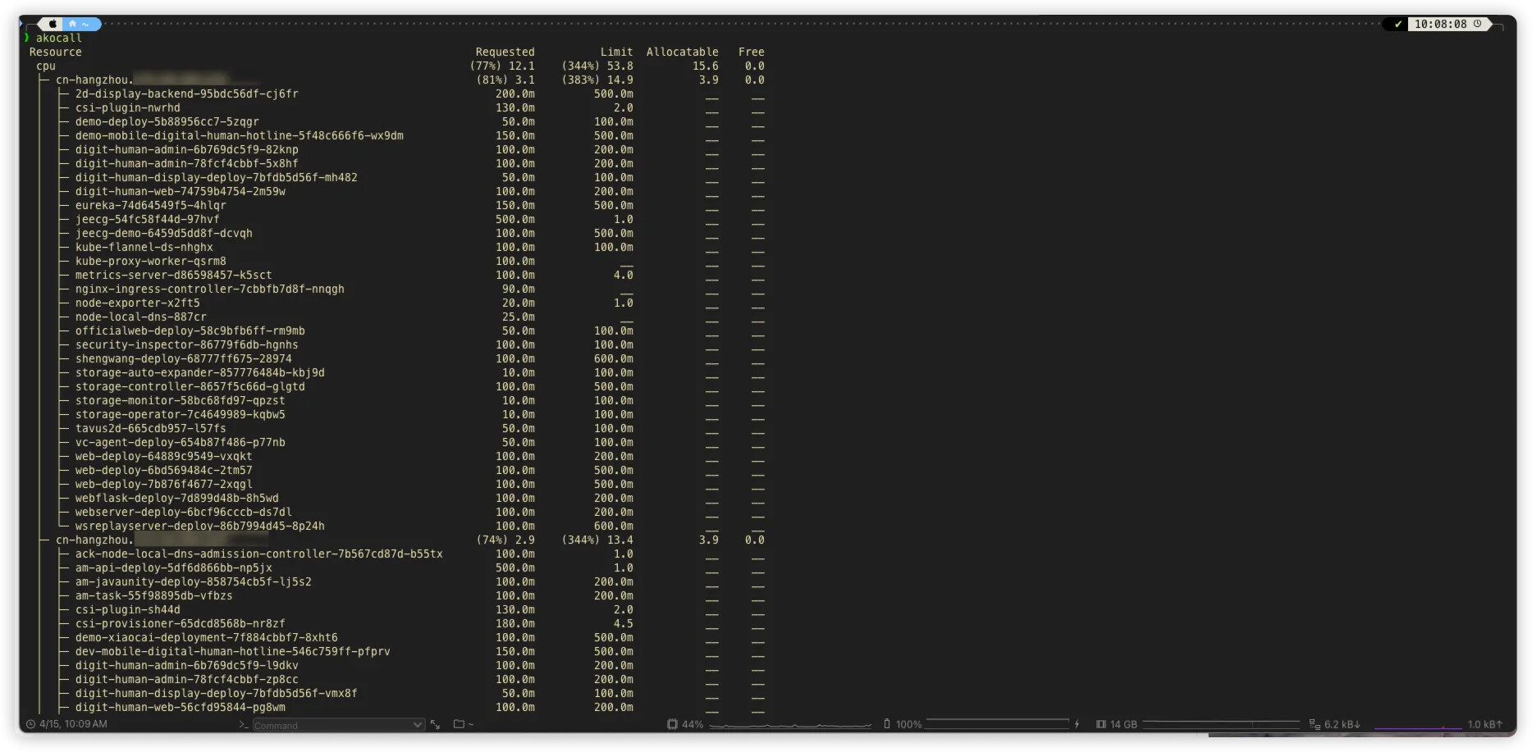
Task: Click the Allocatable column header
Action: click(682, 52)
